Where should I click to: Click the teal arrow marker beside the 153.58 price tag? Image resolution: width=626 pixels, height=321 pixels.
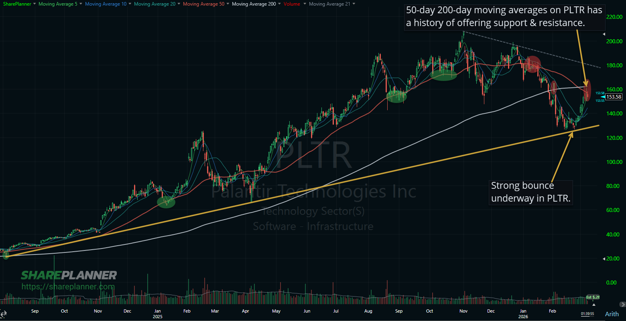click(603, 97)
